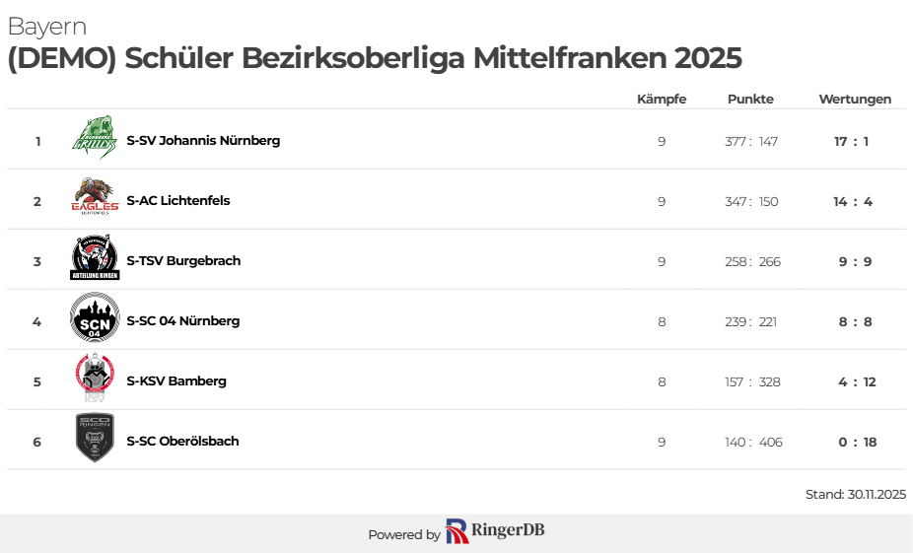Select the S-TSV Burgebrach team name
913x553 pixels.
click(x=183, y=260)
